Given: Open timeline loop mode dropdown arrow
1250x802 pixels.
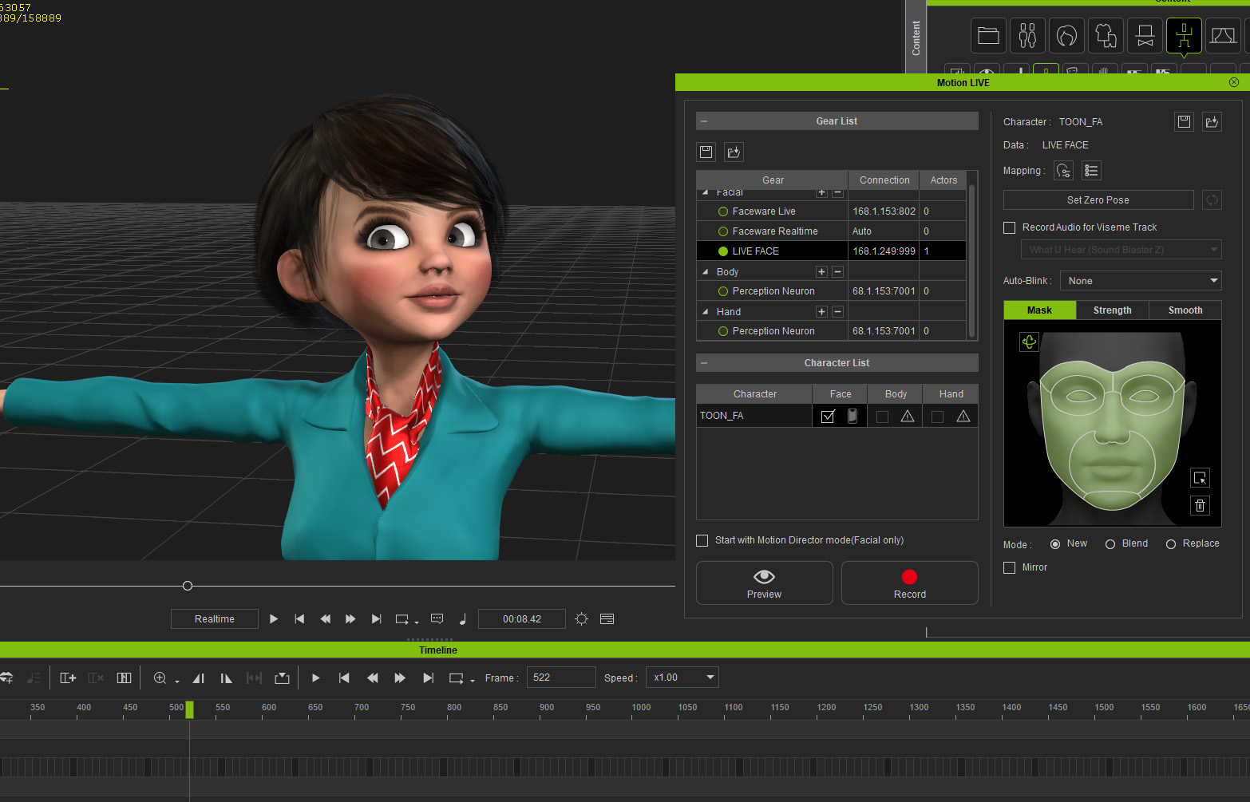Looking at the screenshot, I should pyautogui.click(x=473, y=681).
